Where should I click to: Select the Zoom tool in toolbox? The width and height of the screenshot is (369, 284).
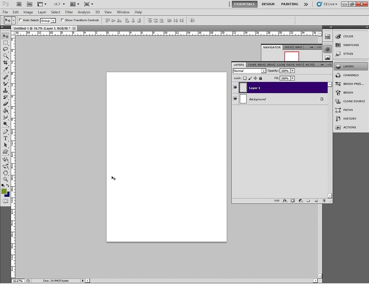[x=6, y=179]
